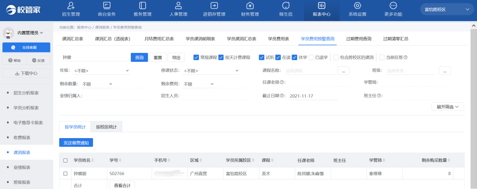Select row checkbox for 钟霖朗
The width and height of the screenshot is (477, 189).
click(x=65, y=174)
